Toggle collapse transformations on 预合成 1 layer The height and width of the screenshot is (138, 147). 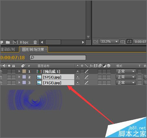click(82, 71)
